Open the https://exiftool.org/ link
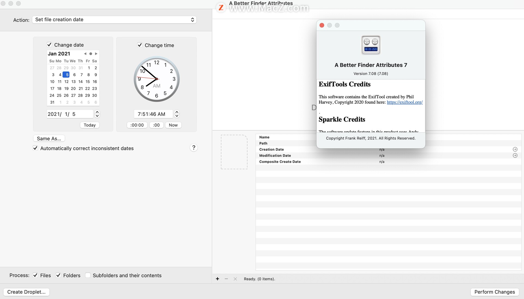524x299 pixels. [x=405, y=102]
